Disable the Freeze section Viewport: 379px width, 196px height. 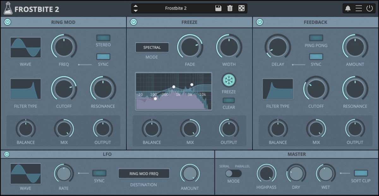[133, 22]
